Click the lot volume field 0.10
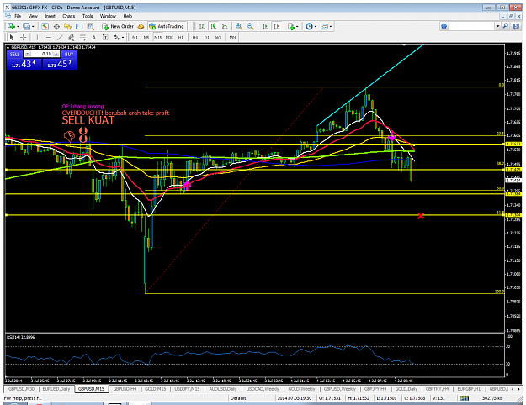This screenshot has height=405, width=526. click(42, 54)
